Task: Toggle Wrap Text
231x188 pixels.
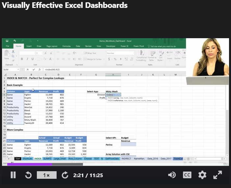Action: [x=90, y=53]
